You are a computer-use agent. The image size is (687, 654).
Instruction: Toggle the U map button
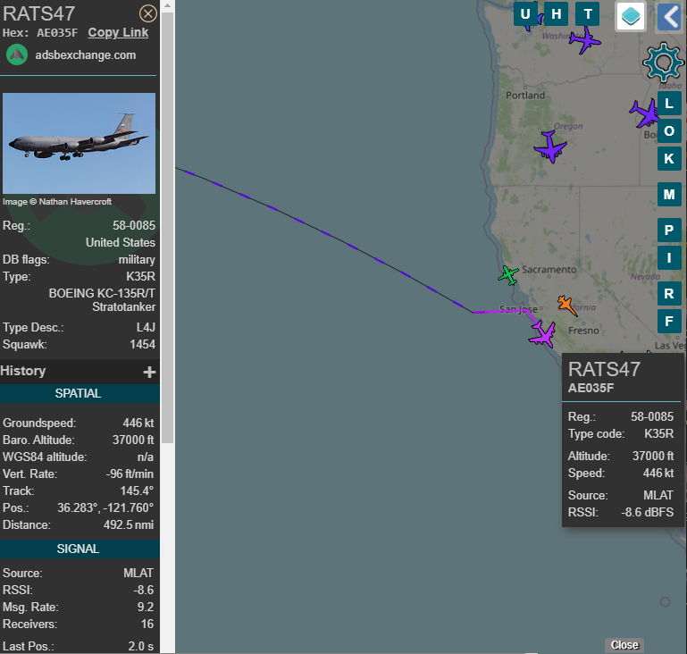[x=525, y=14]
